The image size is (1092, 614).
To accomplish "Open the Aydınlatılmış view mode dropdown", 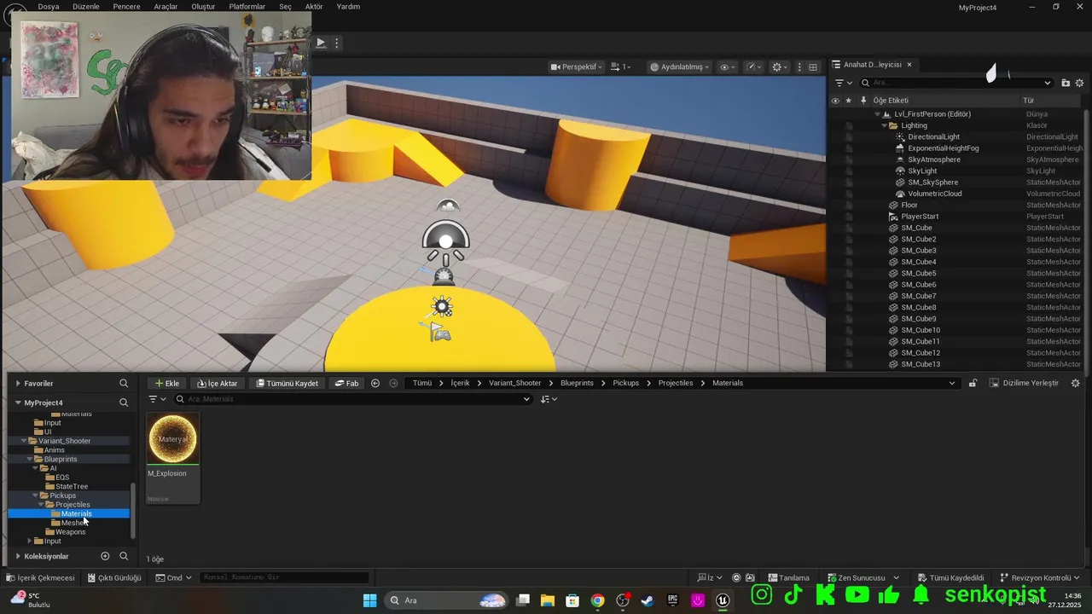I will pyautogui.click(x=679, y=67).
